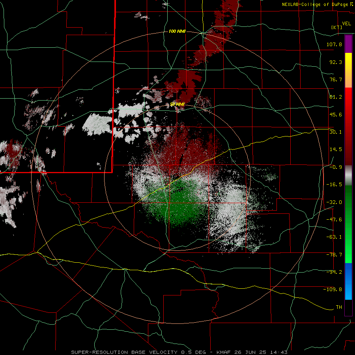
Task: Click the 107.8 velocity scale value
Action: point(334,44)
